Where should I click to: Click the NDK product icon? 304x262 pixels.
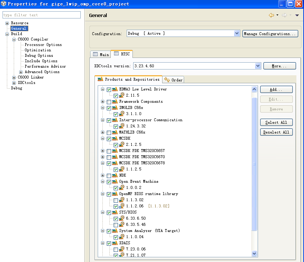(x=115, y=175)
